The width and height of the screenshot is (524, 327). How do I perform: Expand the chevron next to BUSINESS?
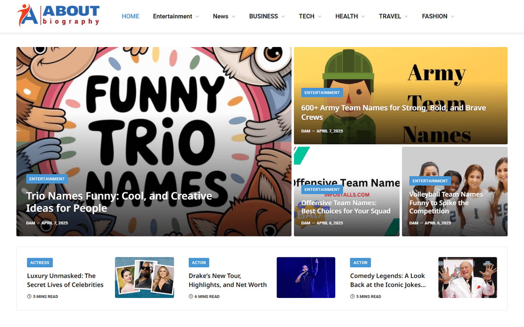(283, 16)
